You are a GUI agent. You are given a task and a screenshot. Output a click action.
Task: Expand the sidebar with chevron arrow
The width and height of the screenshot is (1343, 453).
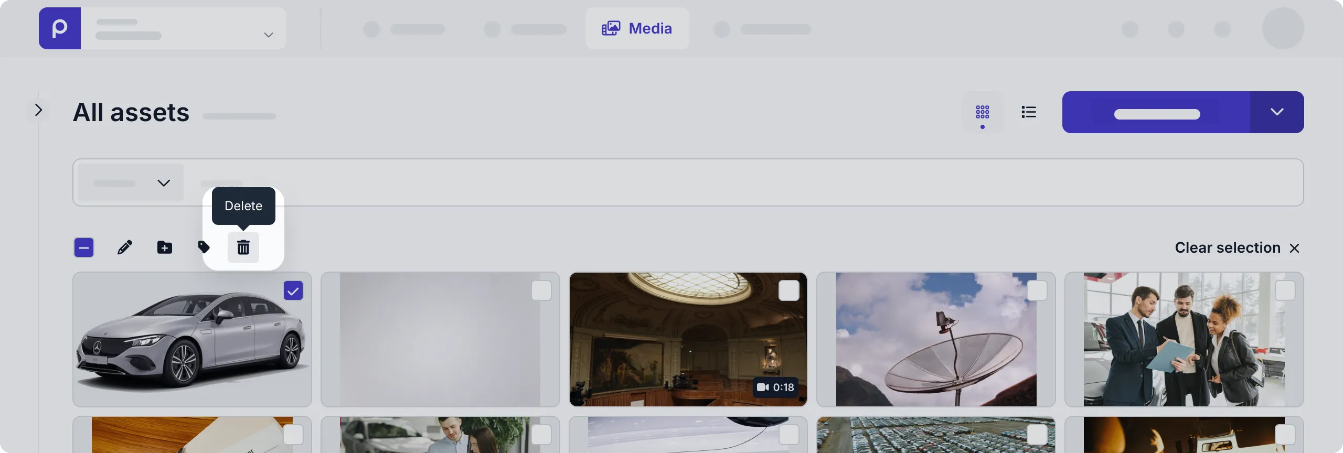coord(38,110)
